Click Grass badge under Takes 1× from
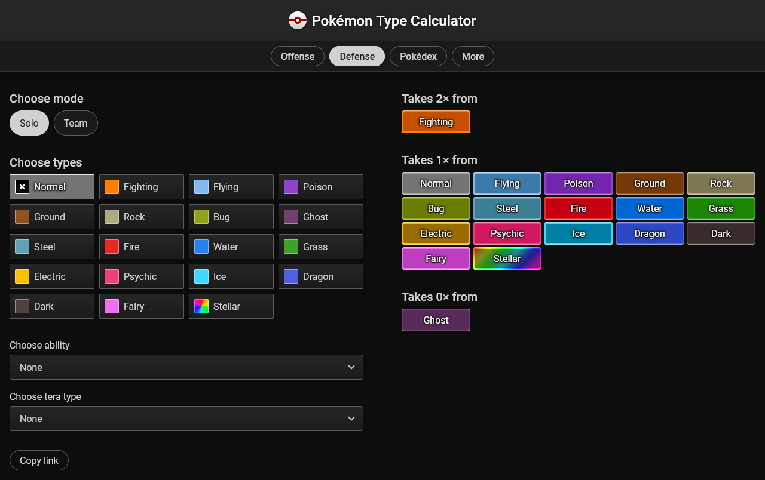The image size is (765, 480). coord(721,208)
